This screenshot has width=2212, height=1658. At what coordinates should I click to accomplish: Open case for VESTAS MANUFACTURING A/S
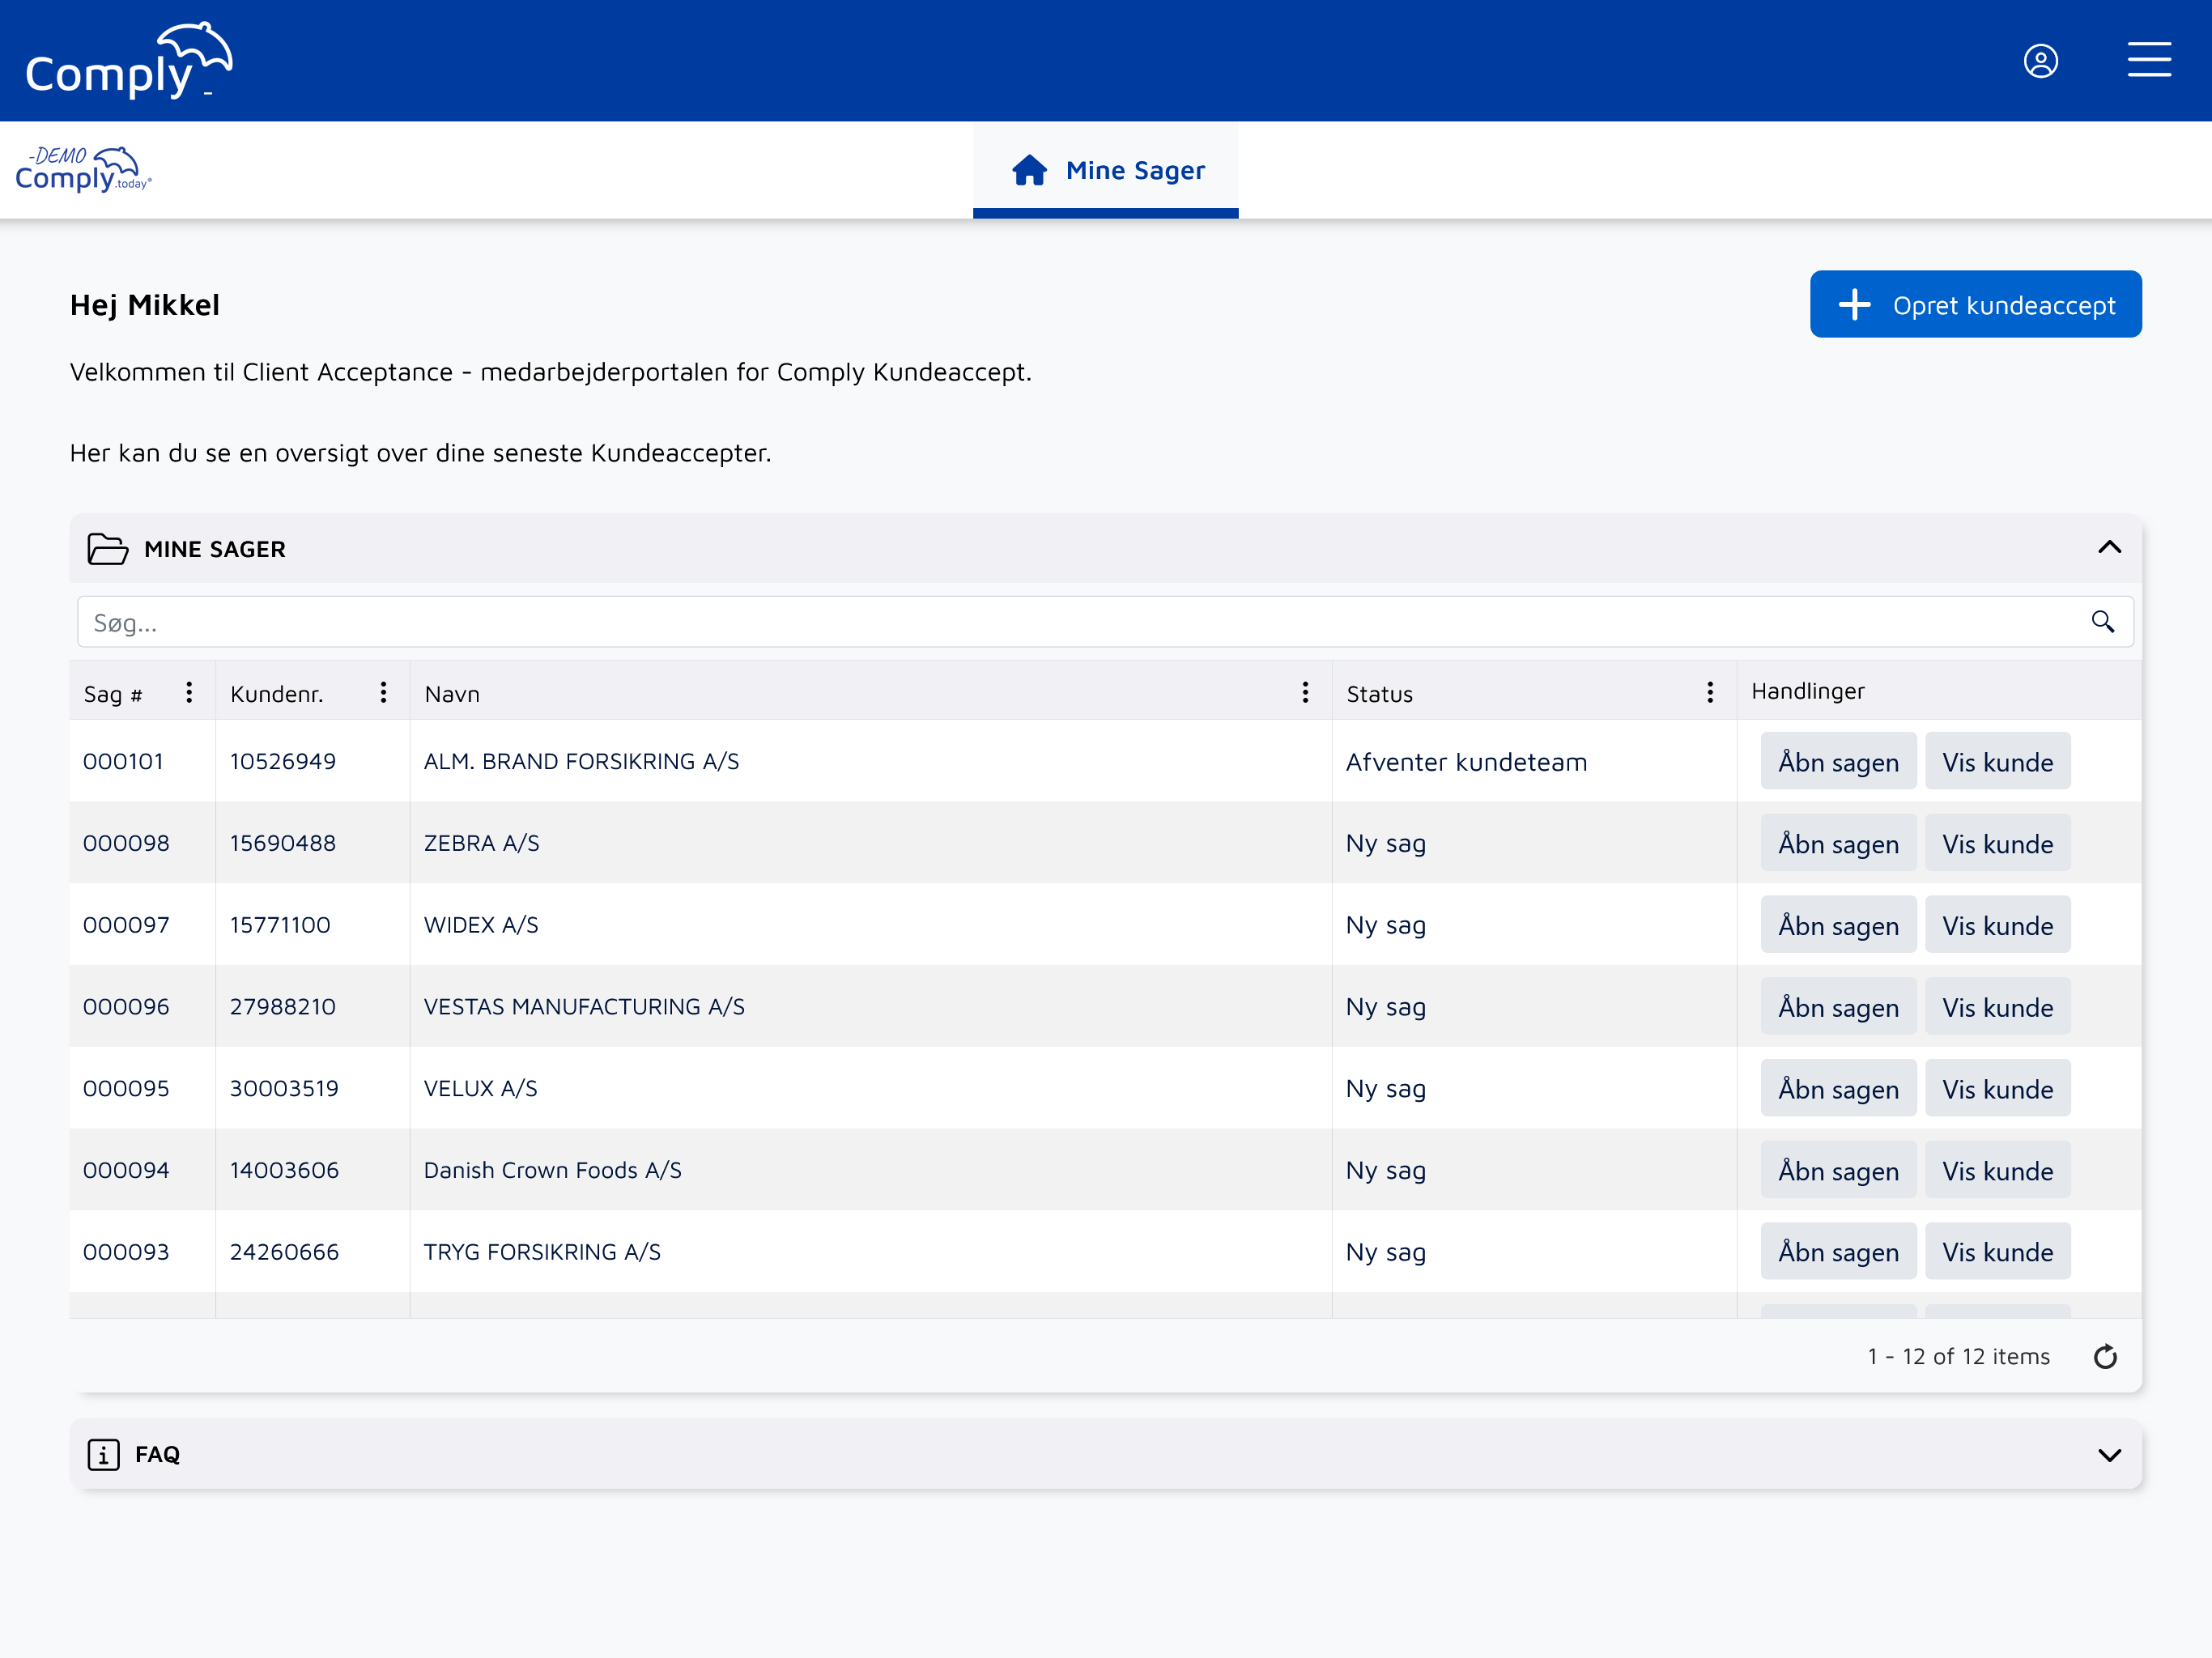[x=1838, y=1007]
